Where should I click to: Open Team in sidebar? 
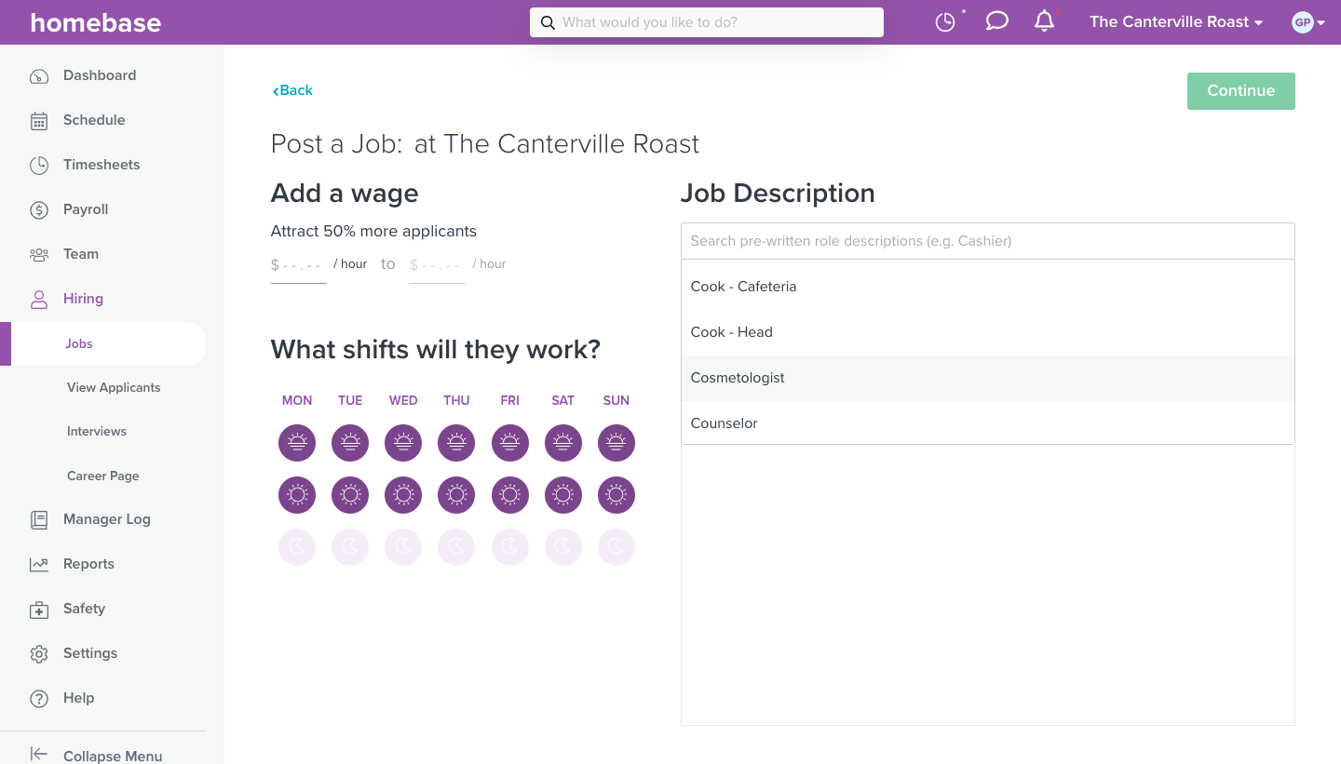[x=81, y=254]
